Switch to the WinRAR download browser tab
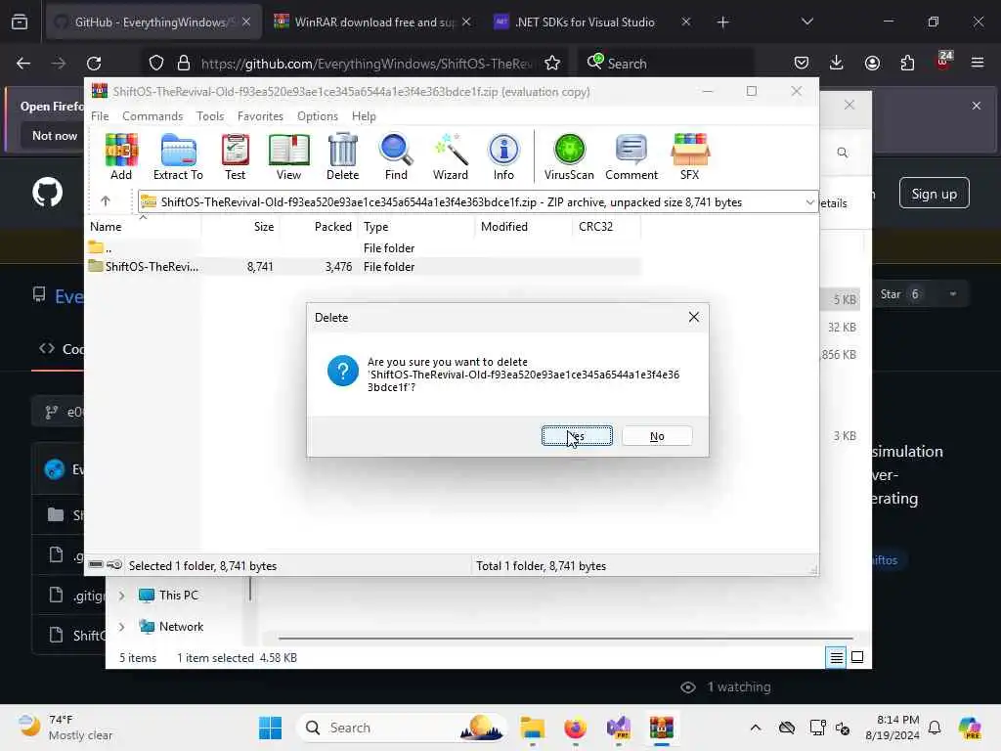Viewport: 1001px width, 751px height. tap(372, 22)
